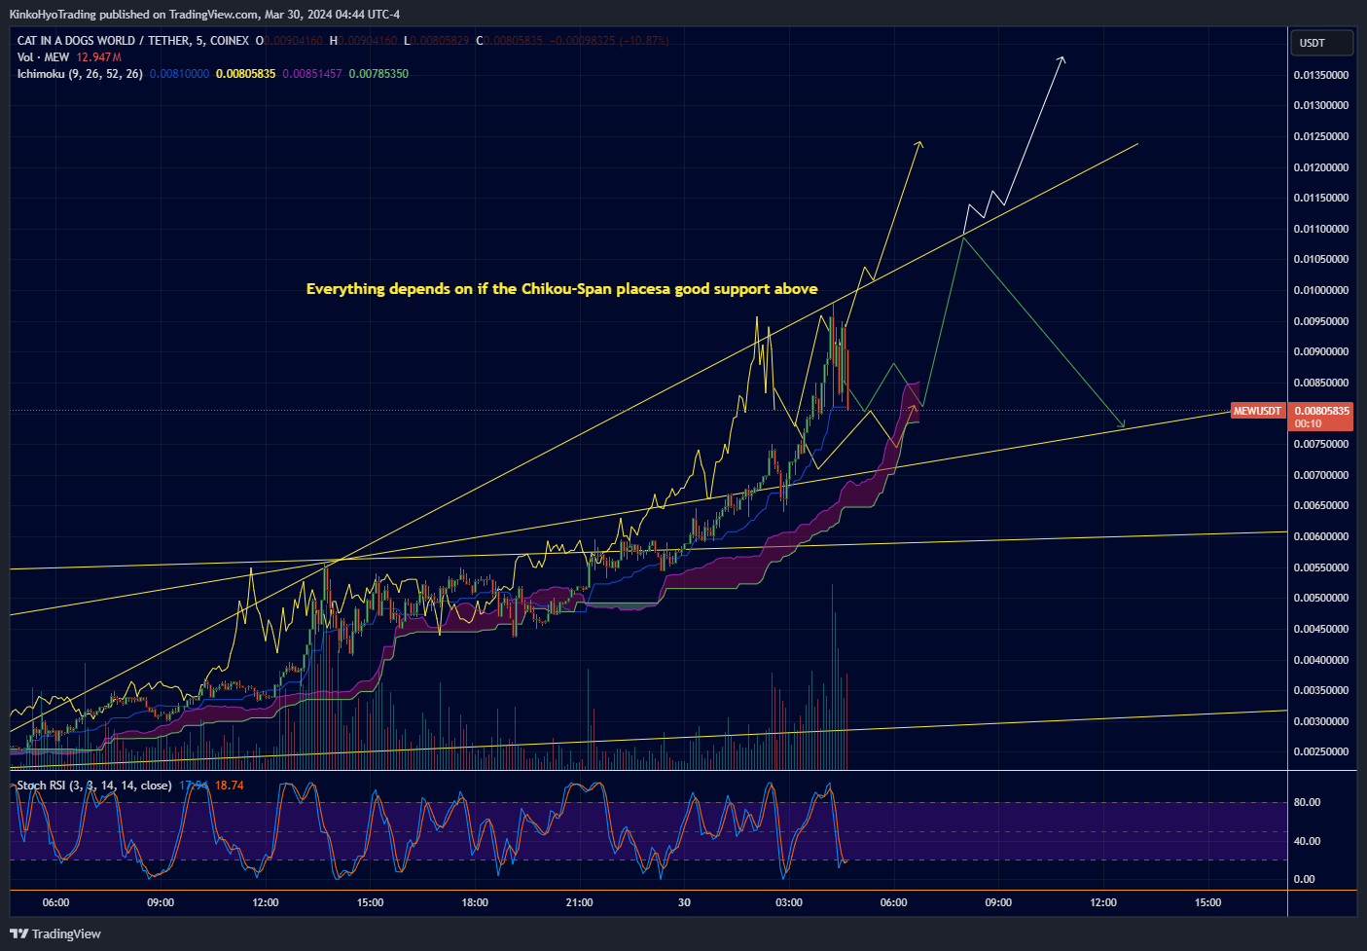Screen dimensions: 1367x951
Task: Select the Chikou-Span annotation text
Action: click(561, 289)
